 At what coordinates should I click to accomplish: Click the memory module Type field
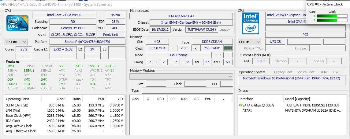187,91
